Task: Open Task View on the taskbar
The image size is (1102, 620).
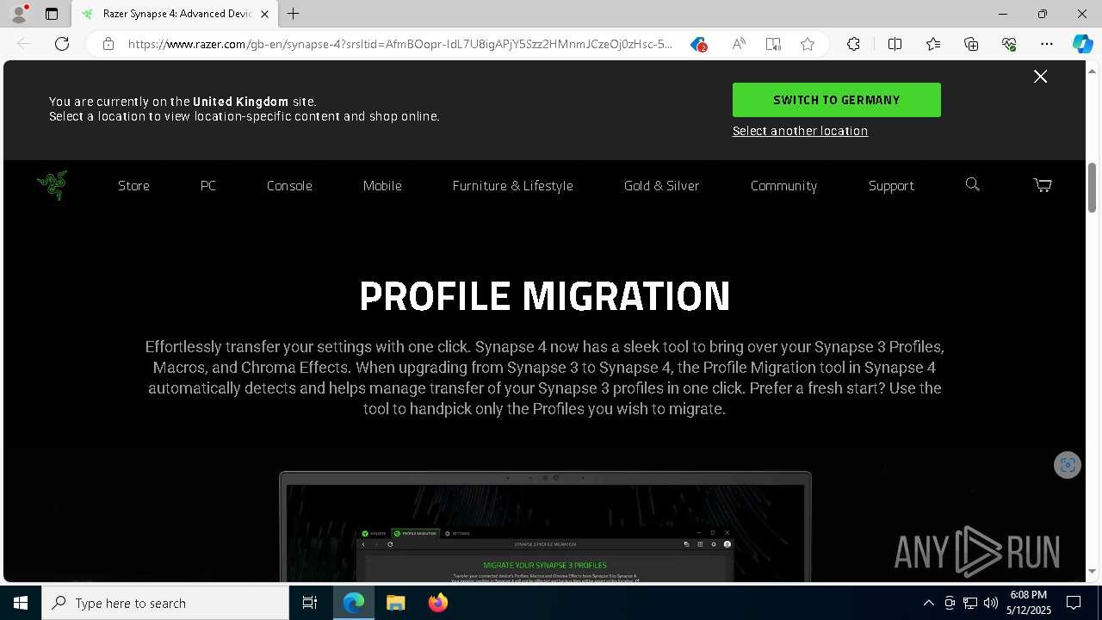Action: (310, 603)
